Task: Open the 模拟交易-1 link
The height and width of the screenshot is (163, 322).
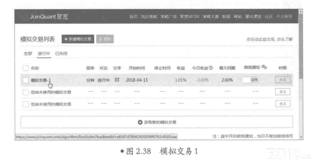Action: point(41,80)
